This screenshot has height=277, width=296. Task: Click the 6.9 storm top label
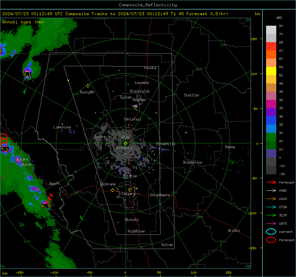(x=46, y=206)
